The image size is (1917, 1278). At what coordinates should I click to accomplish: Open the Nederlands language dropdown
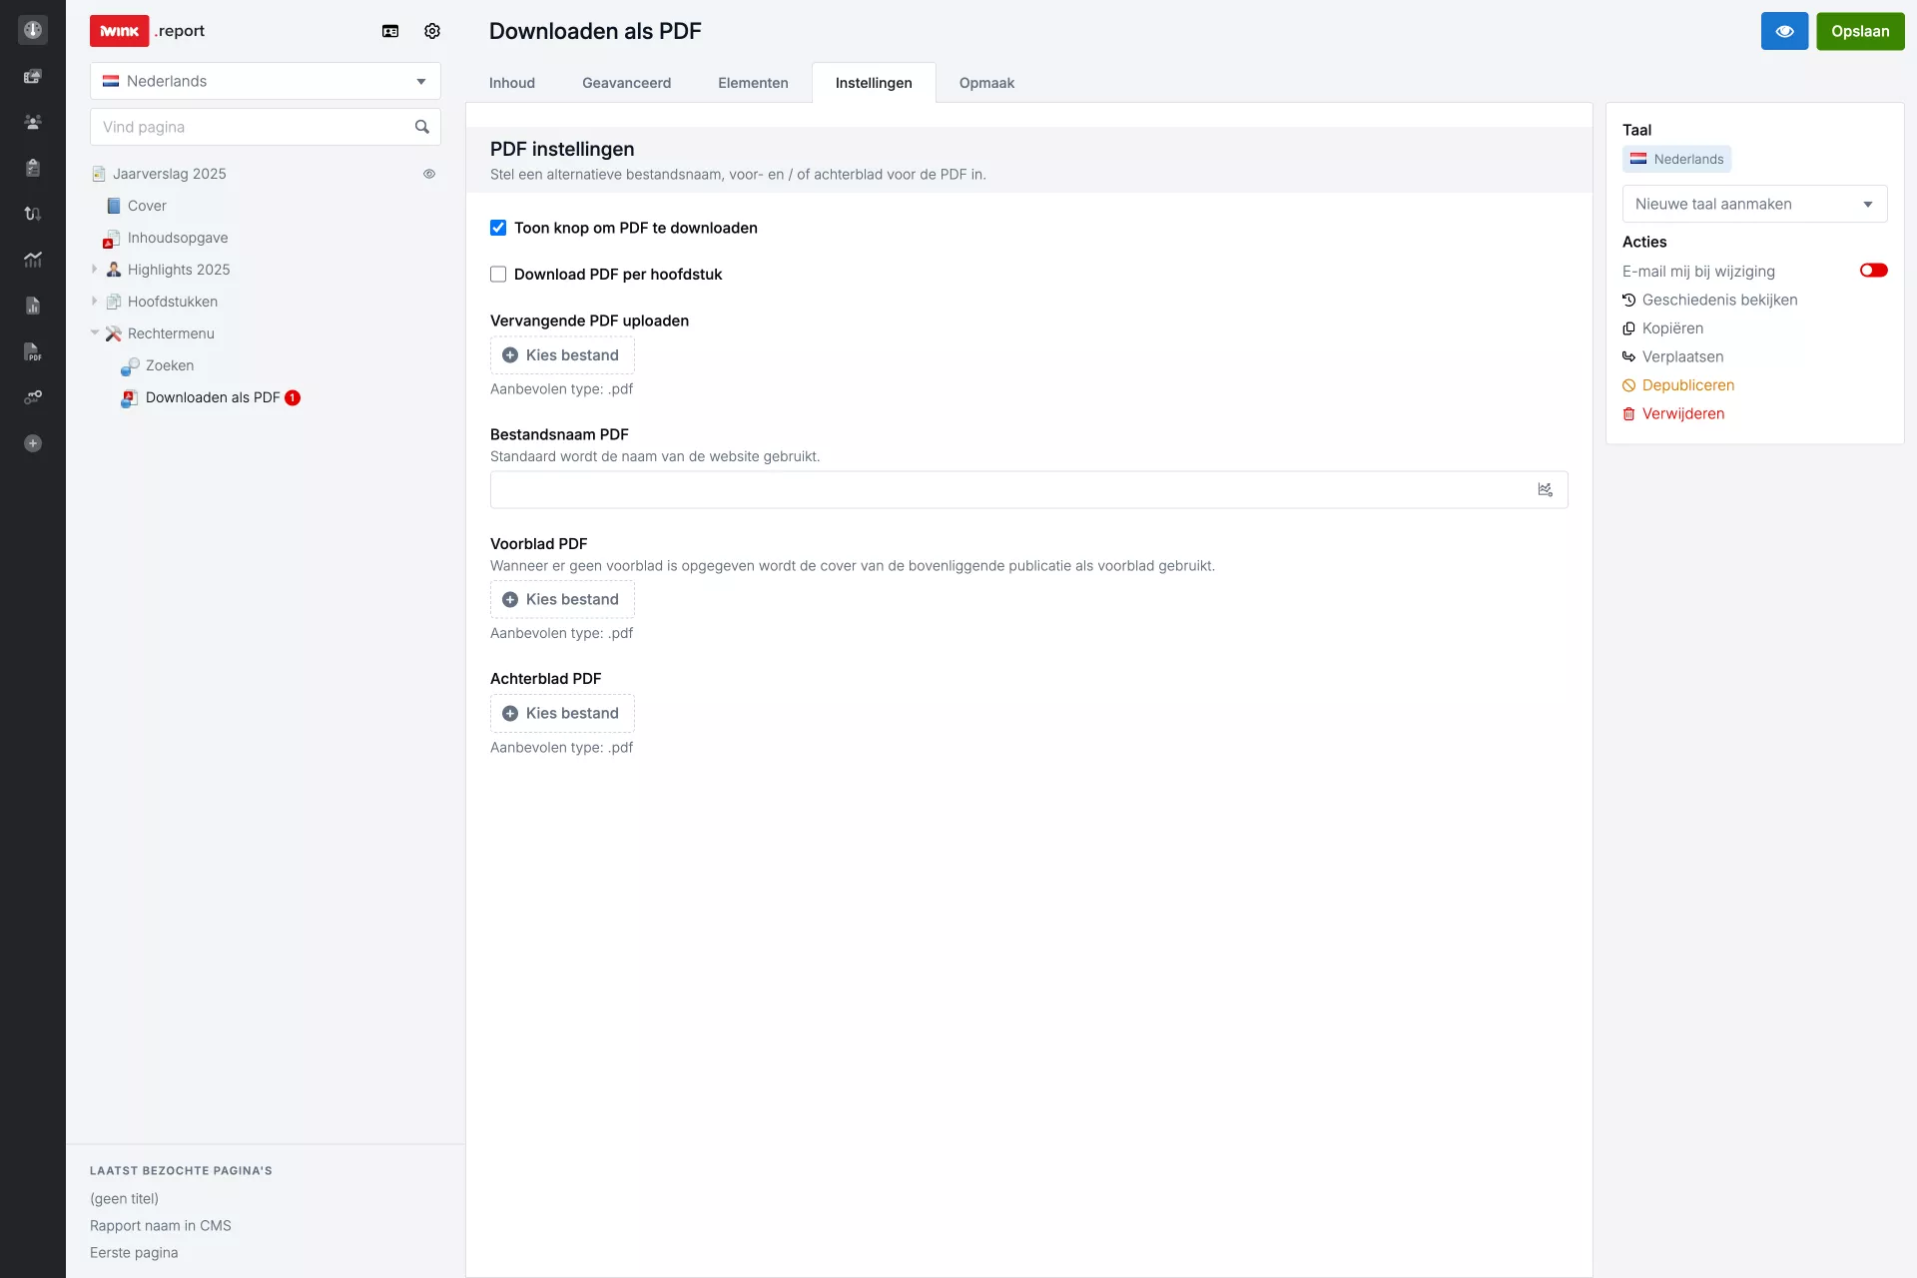click(x=266, y=81)
